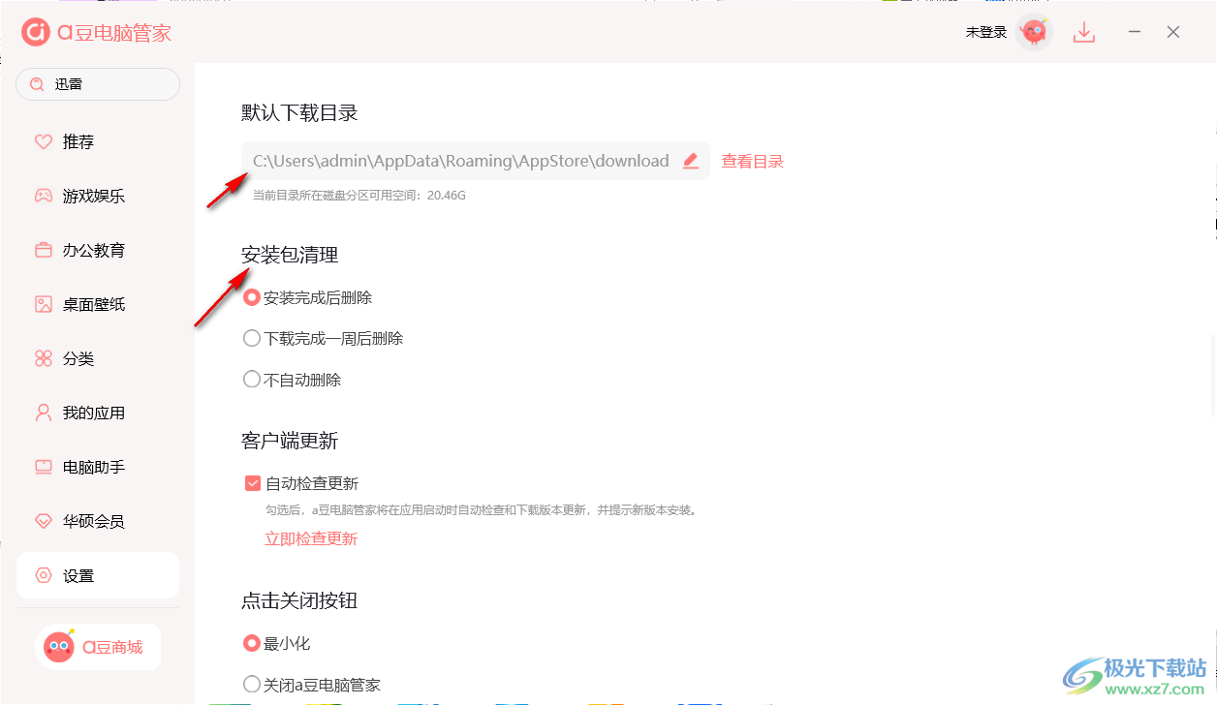Open the 分类 category list

78,357
